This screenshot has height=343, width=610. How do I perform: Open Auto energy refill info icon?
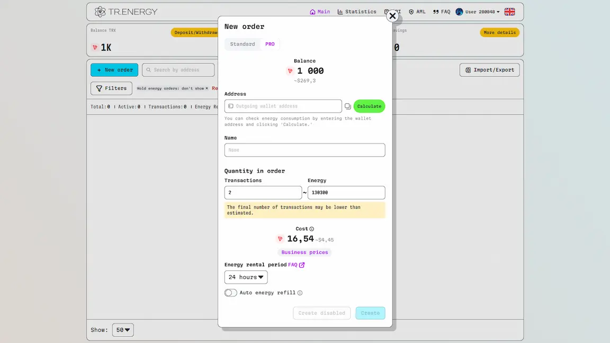pyautogui.click(x=300, y=293)
